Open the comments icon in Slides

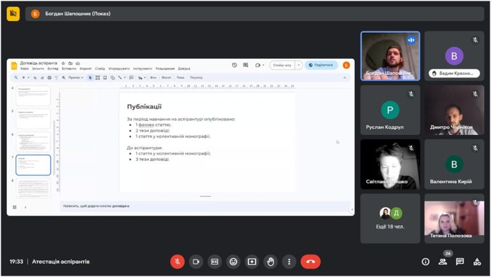point(245,65)
